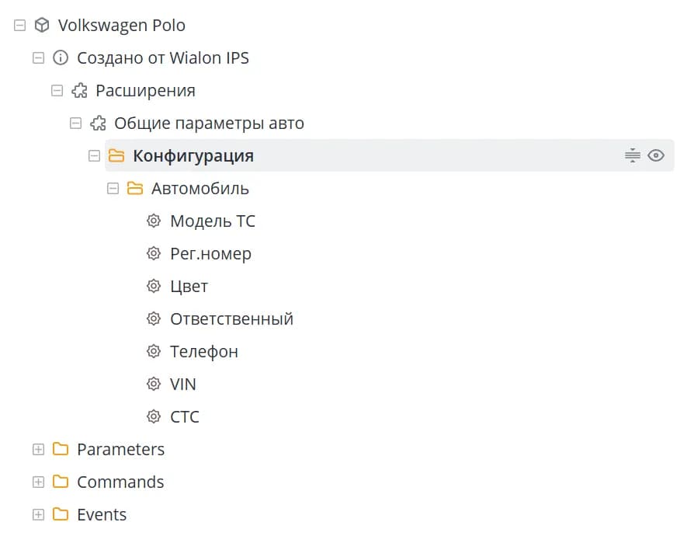Select the СТС parameter
Screen dimensions: 677x536
(185, 417)
